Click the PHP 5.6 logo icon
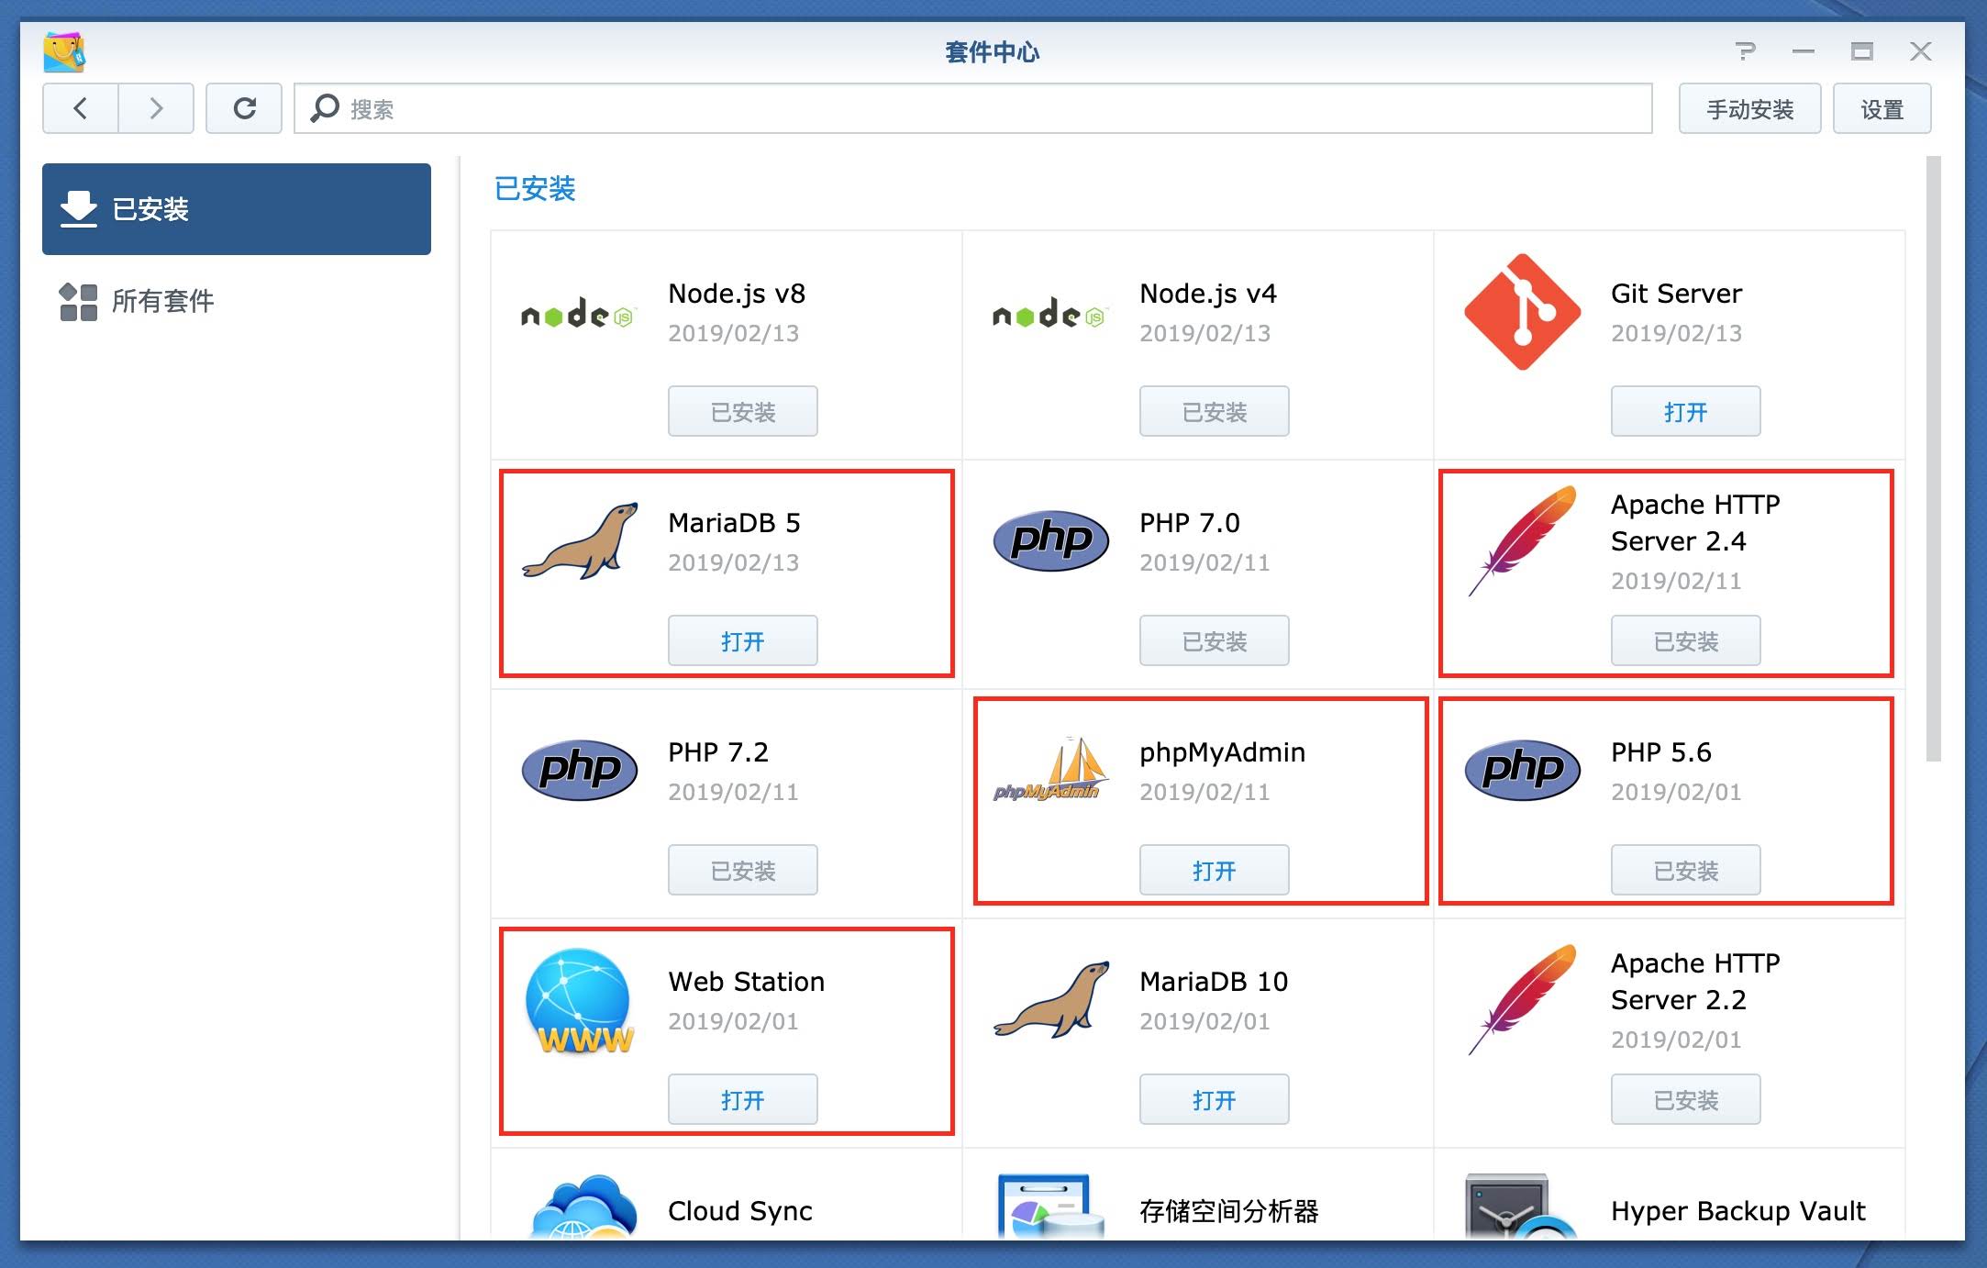 [1523, 770]
